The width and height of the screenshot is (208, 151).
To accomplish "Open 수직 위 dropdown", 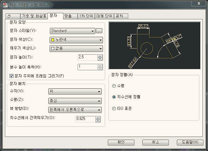I will [x=75, y=91].
